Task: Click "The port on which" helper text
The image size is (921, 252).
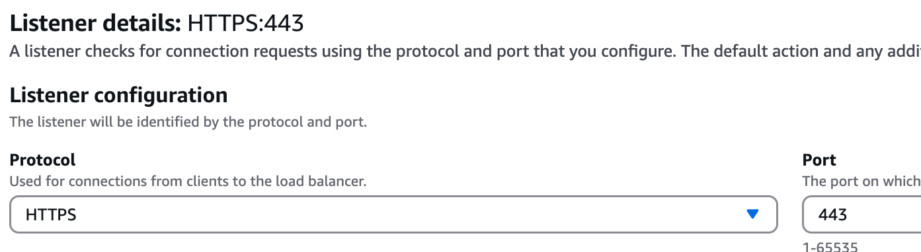Action: [x=861, y=181]
